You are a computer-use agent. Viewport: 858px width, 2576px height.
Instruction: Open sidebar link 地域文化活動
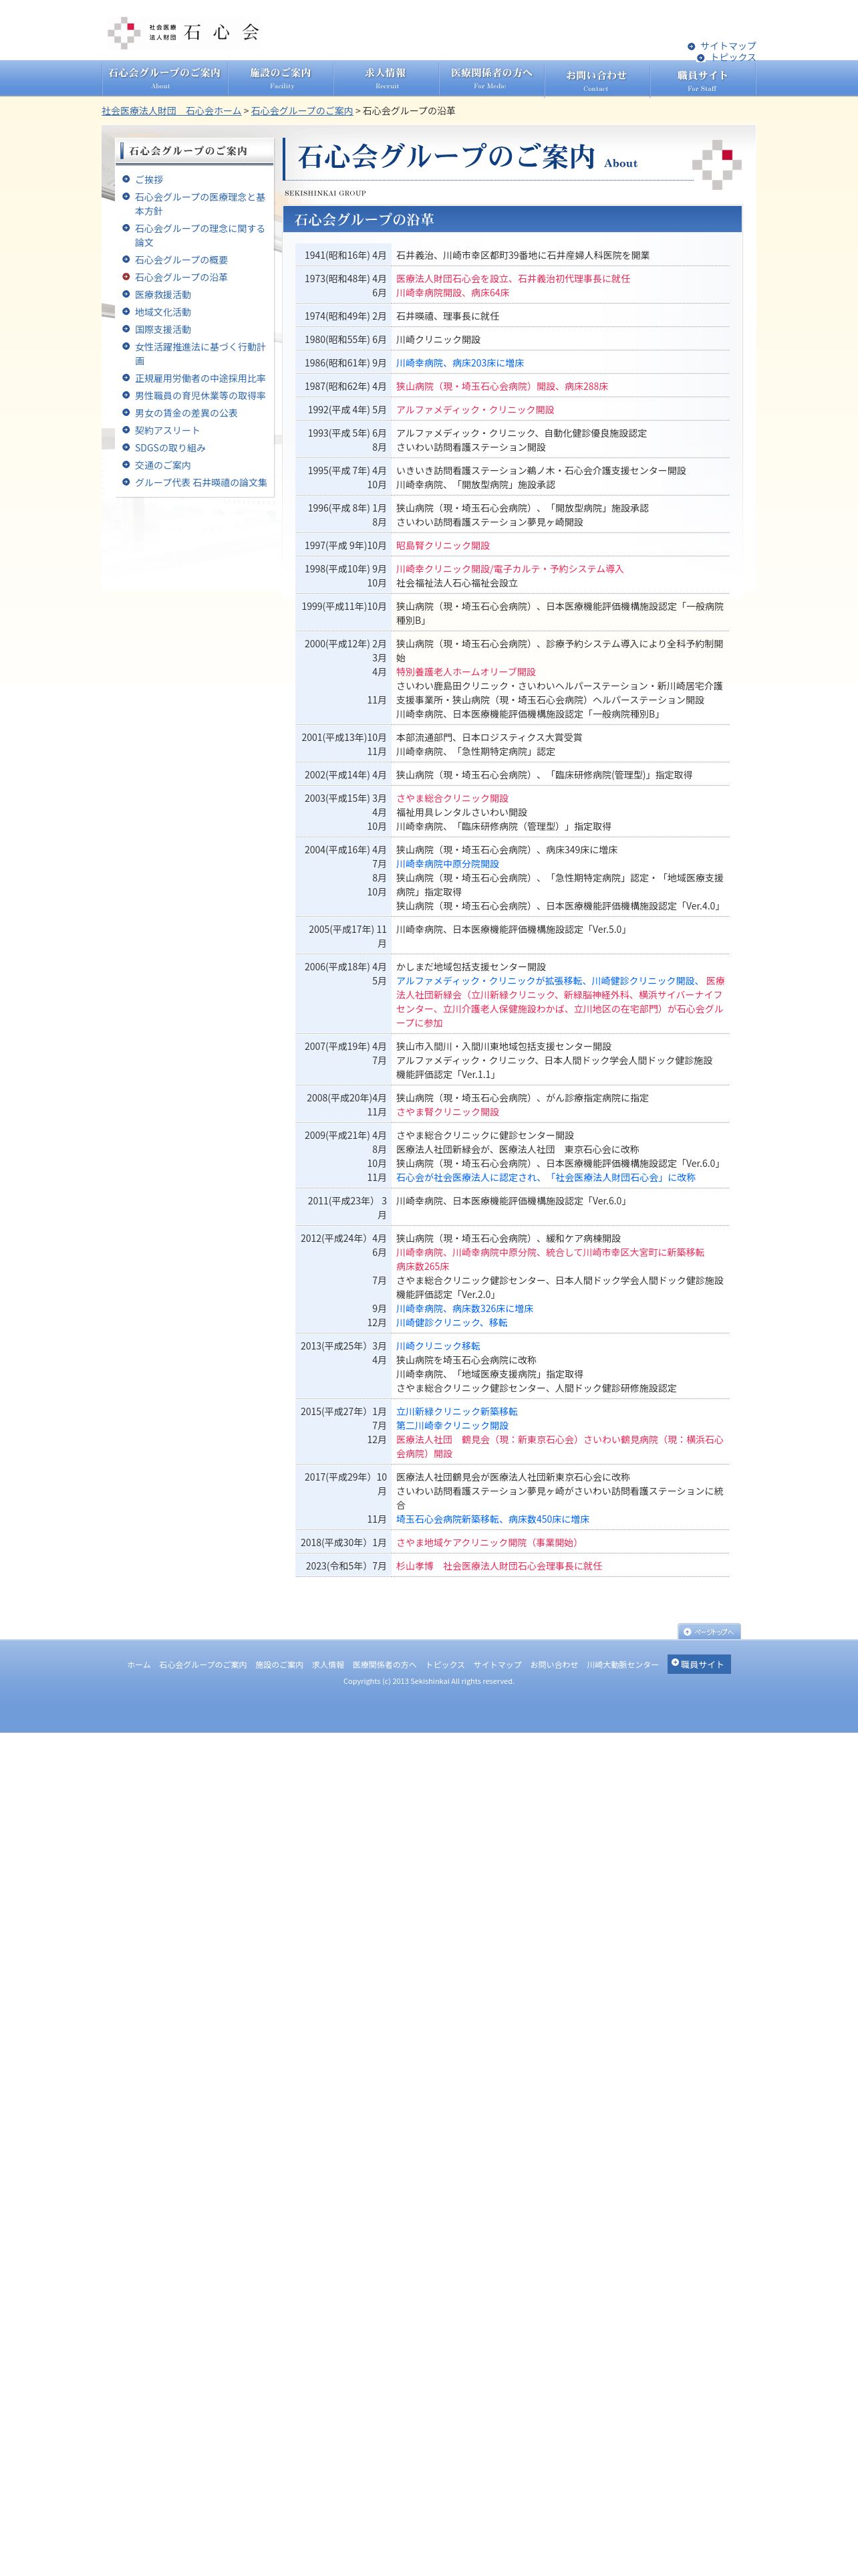tap(163, 312)
